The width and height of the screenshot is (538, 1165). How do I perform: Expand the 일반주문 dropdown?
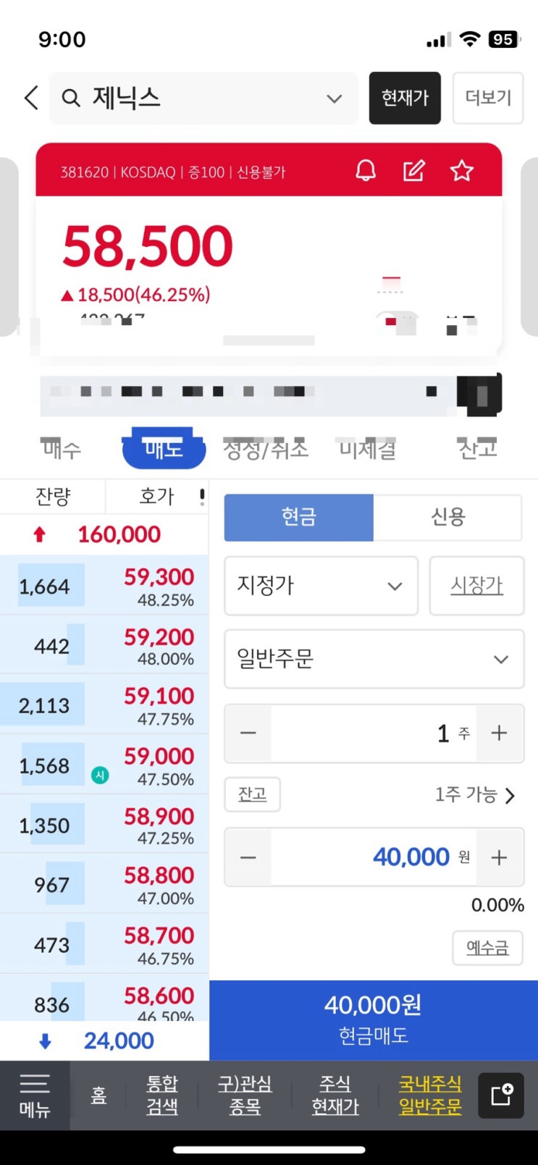pyautogui.click(x=374, y=659)
